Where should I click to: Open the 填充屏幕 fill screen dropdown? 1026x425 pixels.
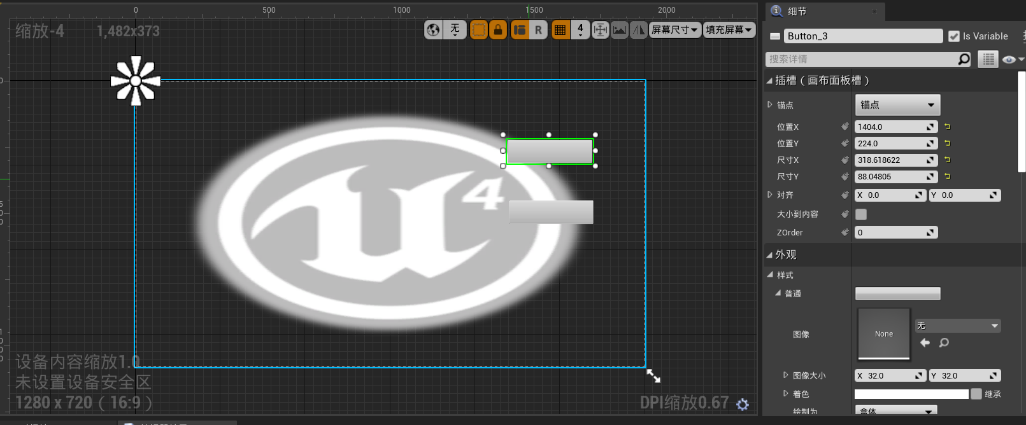coord(729,30)
